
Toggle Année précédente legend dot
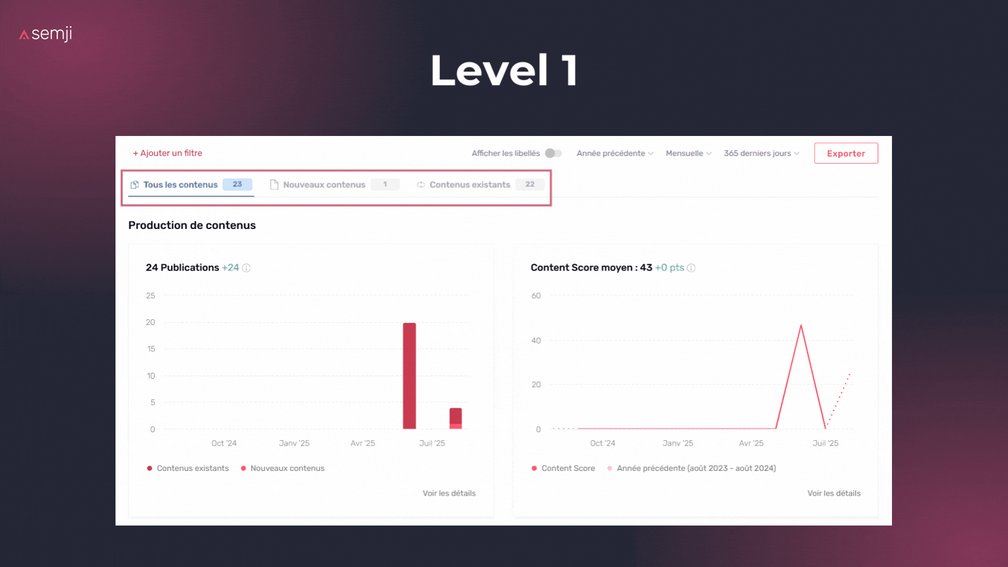coord(610,468)
